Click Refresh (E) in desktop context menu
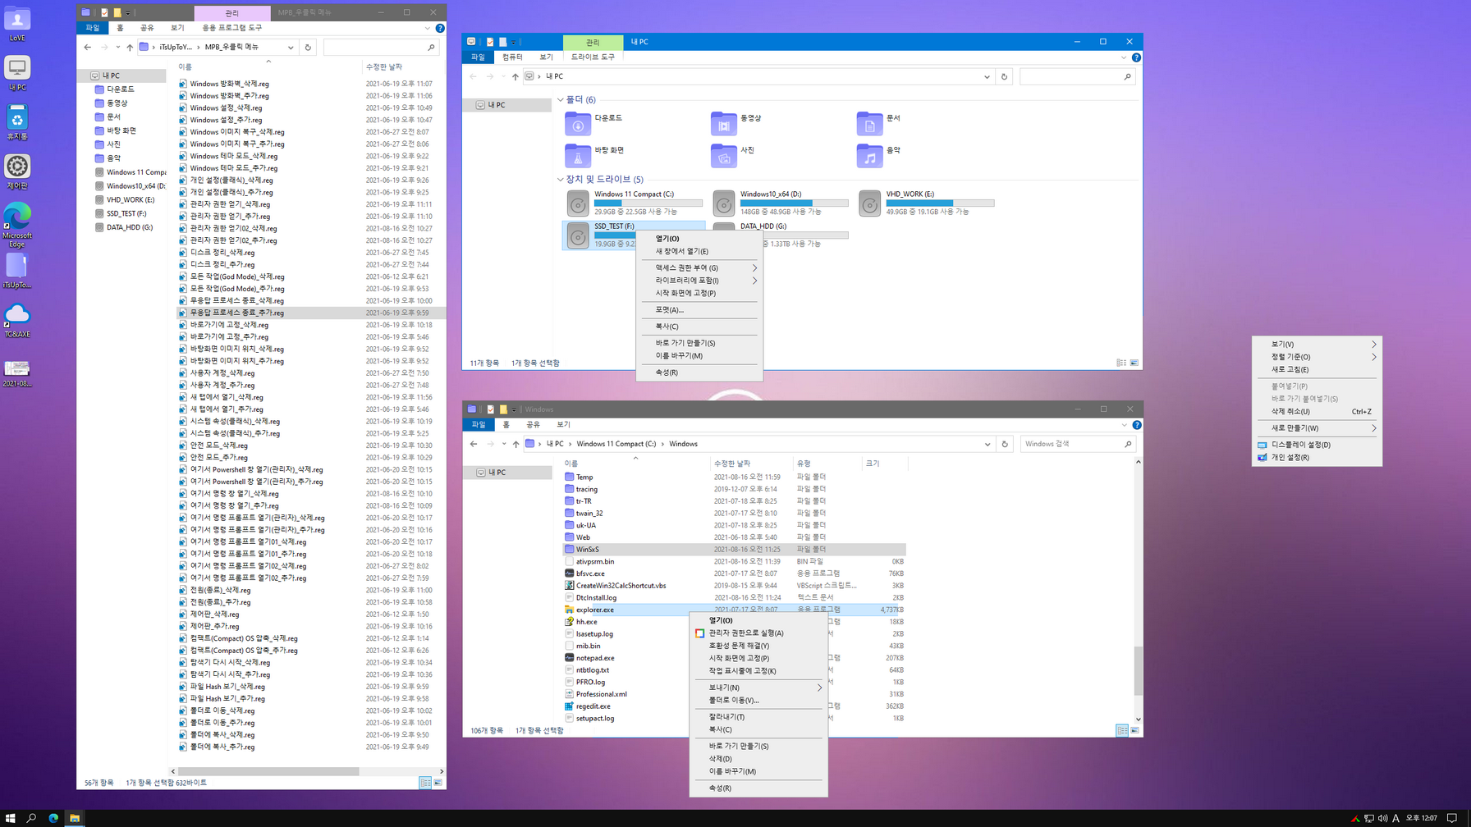This screenshot has height=827, width=1471. [x=1317, y=370]
